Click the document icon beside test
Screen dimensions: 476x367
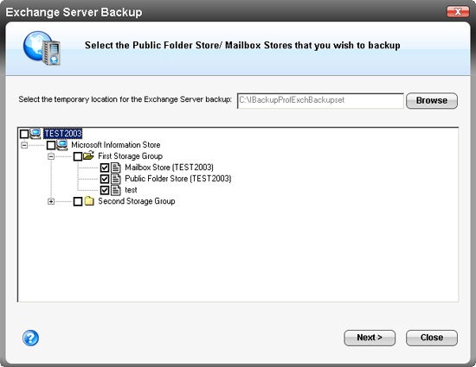click(x=115, y=190)
